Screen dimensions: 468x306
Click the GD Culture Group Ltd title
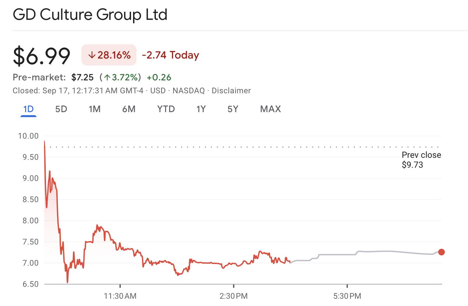tap(90, 15)
